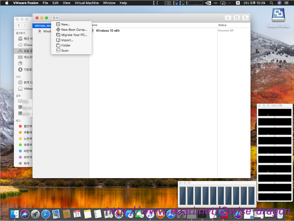Open Spotlight search in the menu bar

[271, 3]
